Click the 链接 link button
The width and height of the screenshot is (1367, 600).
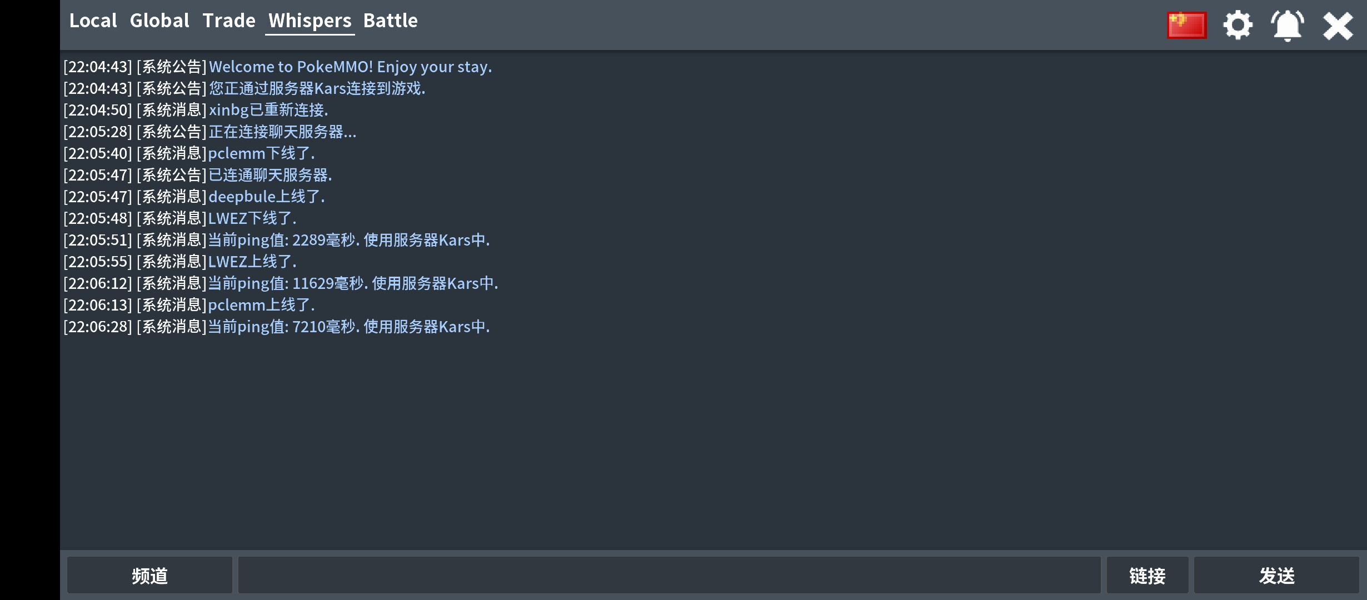pyautogui.click(x=1148, y=576)
